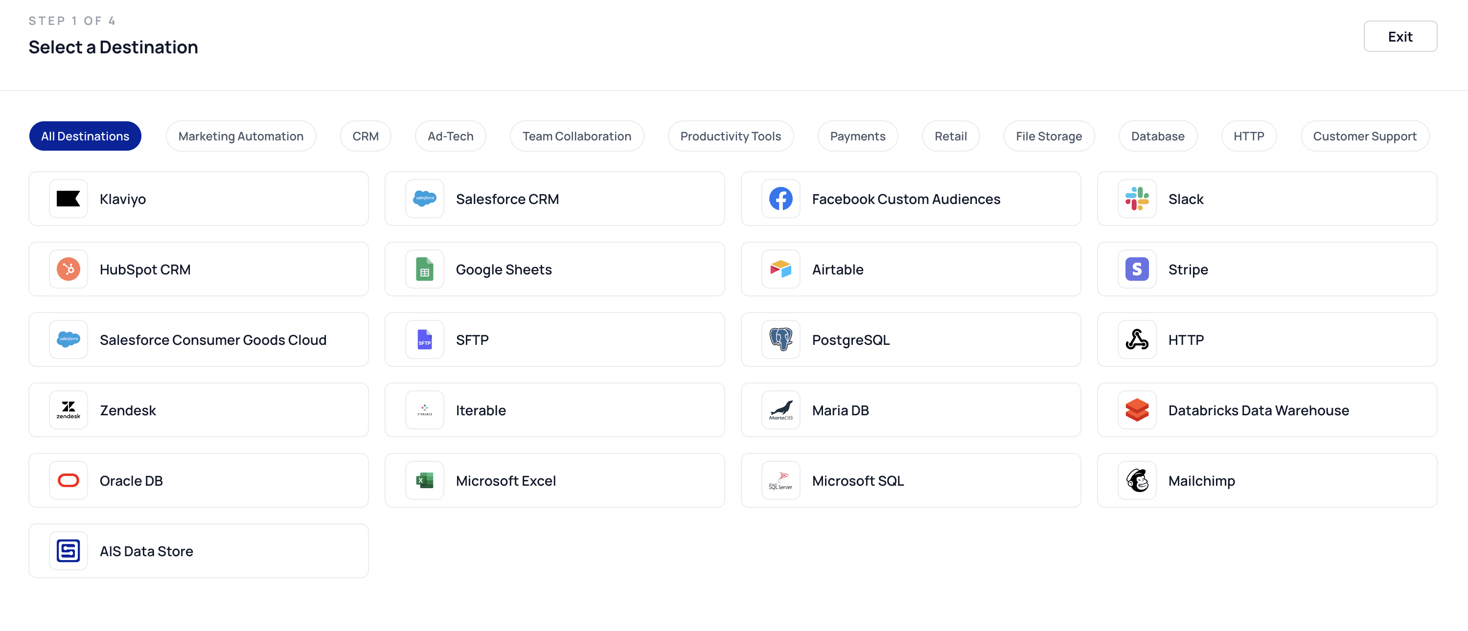Viewport: 1468px width, 631px height.
Task: Exit the destination setup wizard
Action: 1399,37
